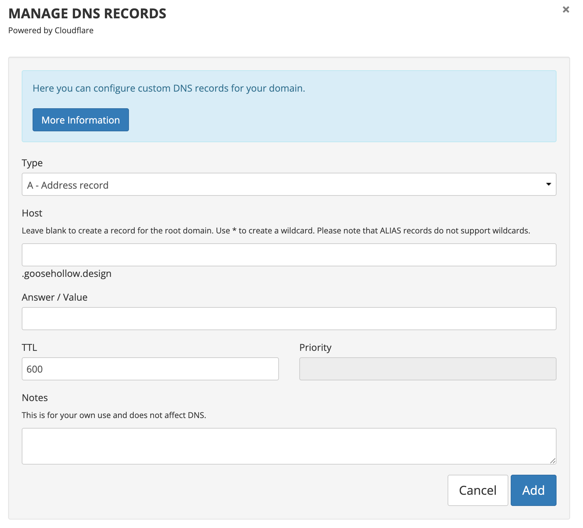Close the Manage DNS Records dialog
Screen dimensions: 583x528
pyautogui.click(x=566, y=10)
